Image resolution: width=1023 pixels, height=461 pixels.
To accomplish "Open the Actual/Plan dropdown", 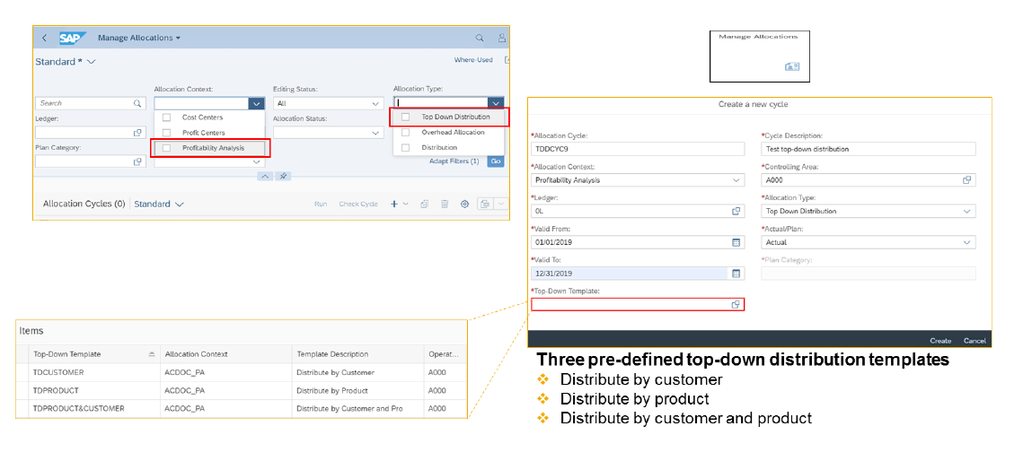I will coord(966,242).
